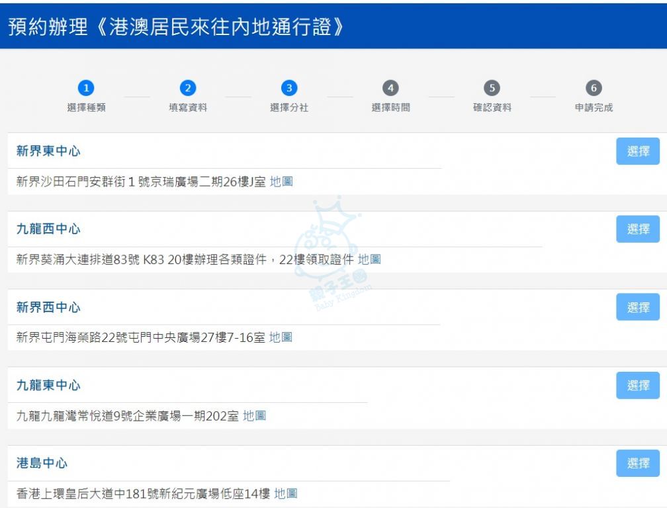Image resolution: width=667 pixels, height=508 pixels.
Task: Click the page title 預約辦理 header
Action: [x=176, y=26]
